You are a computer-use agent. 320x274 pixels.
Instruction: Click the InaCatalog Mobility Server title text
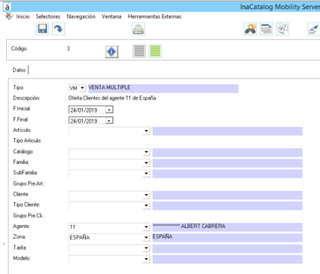pyautogui.click(x=280, y=7)
